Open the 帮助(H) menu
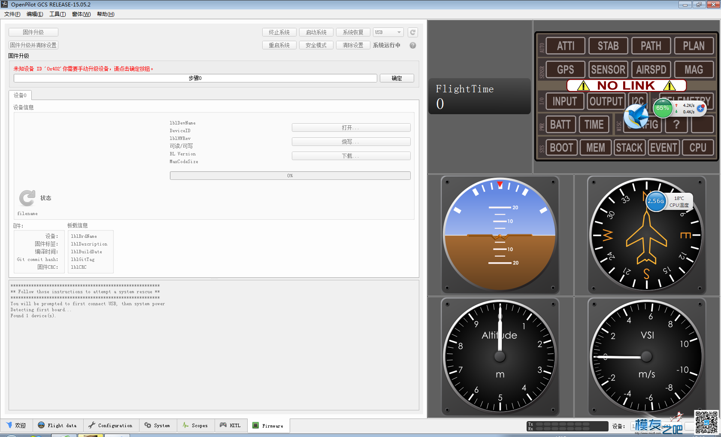The width and height of the screenshot is (721, 437). pos(106,14)
